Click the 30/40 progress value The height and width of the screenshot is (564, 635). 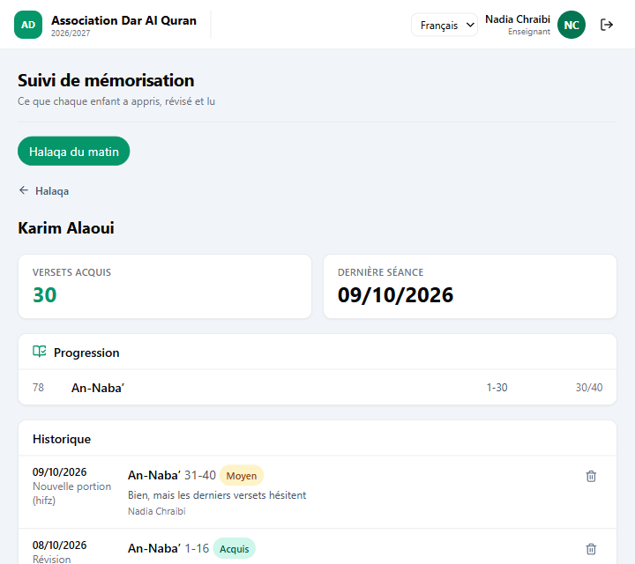coord(589,388)
